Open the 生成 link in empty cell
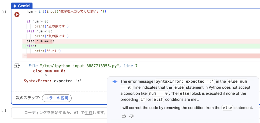 tap(88, 113)
